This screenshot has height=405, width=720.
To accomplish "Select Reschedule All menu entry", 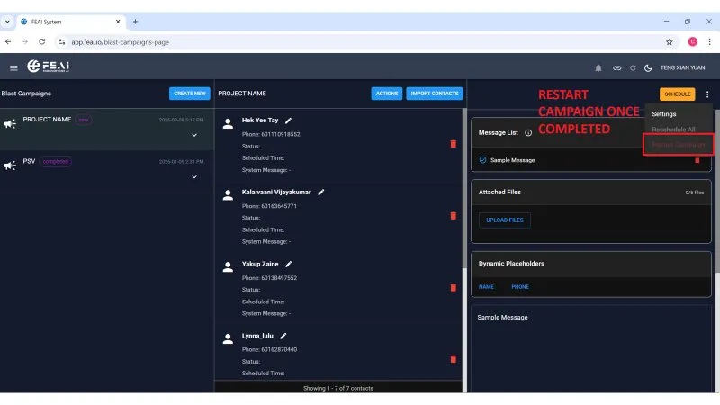I will pyautogui.click(x=673, y=130).
